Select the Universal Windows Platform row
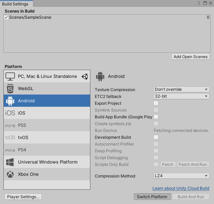 (x=47, y=162)
